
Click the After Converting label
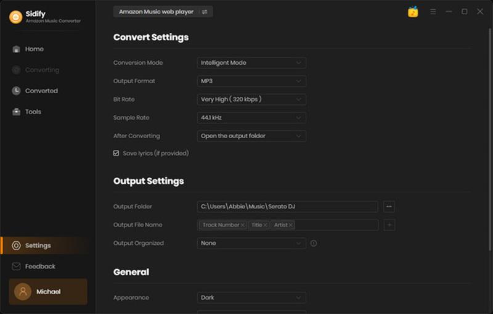coord(136,136)
